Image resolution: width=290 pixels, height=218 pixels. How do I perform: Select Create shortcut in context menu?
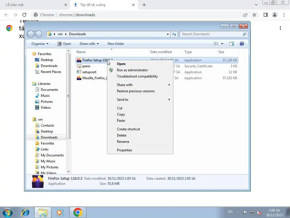(128, 129)
